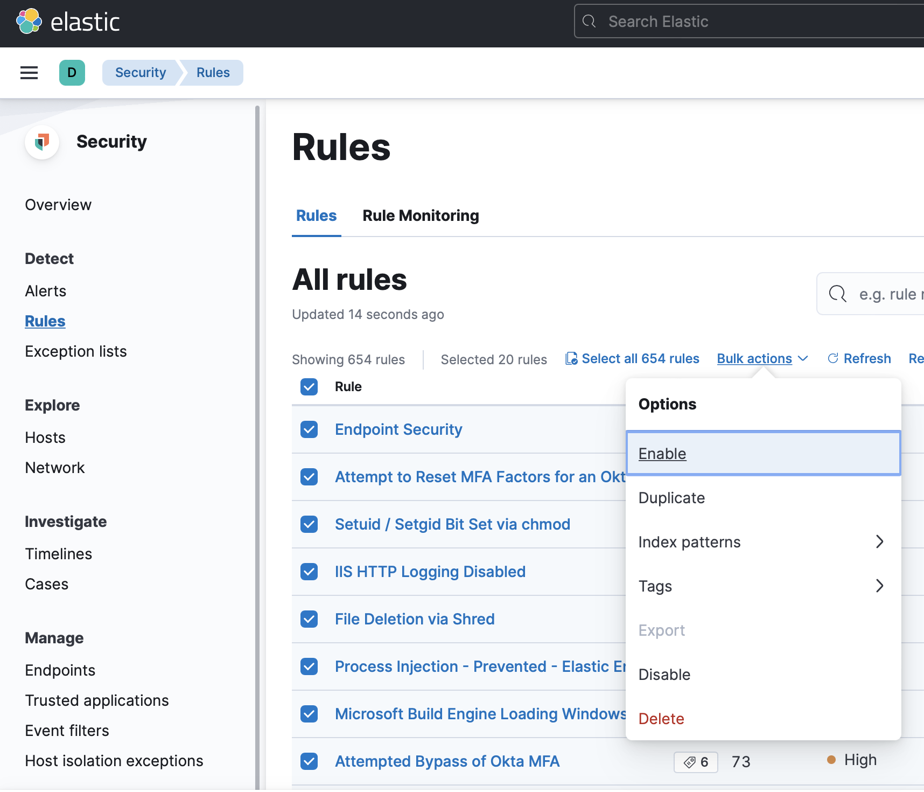Open the main navigation hamburger menu
This screenshot has height=792, width=924.
point(29,73)
